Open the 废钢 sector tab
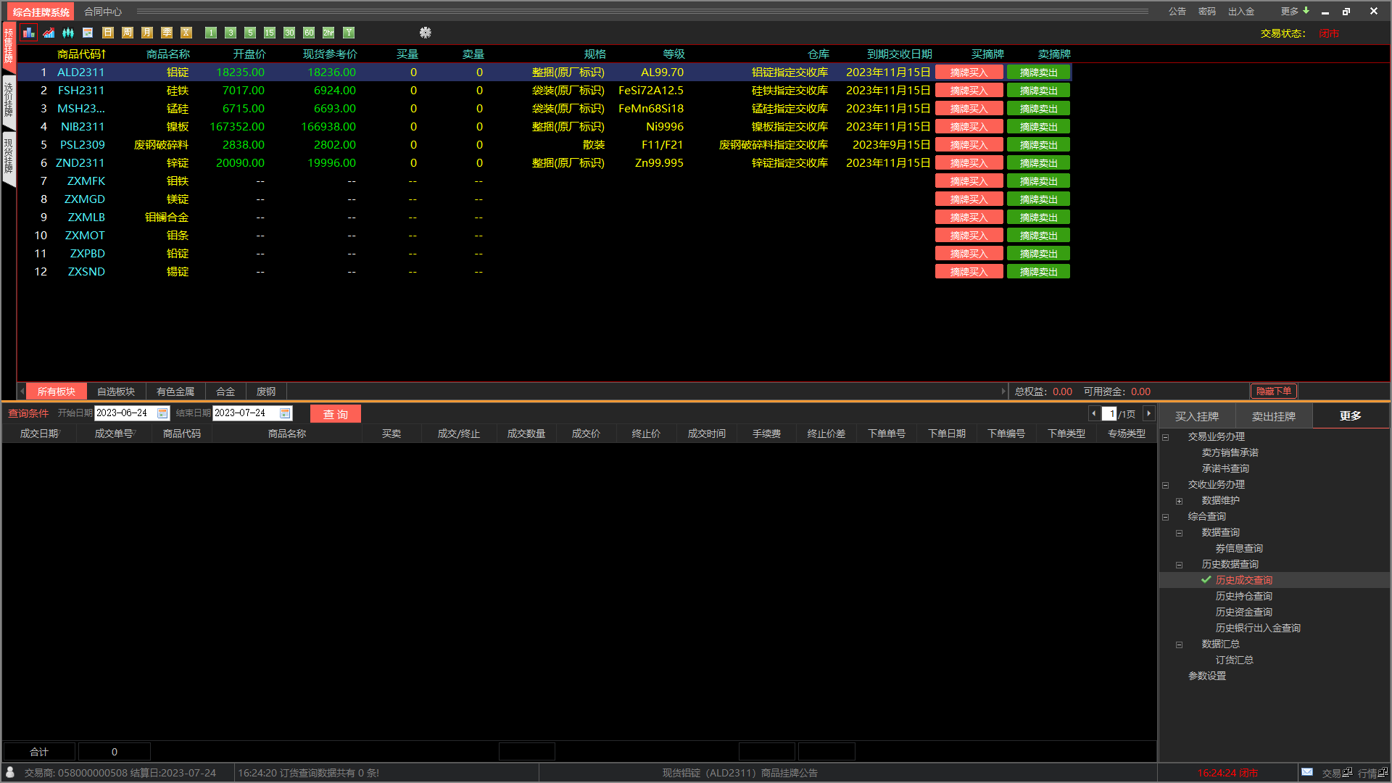This screenshot has height=783, width=1392. [x=266, y=391]
